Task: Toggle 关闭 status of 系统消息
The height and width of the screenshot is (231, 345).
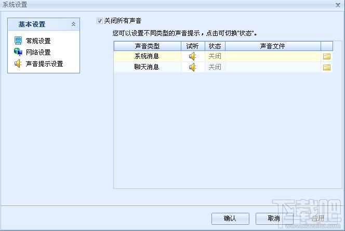Action: (x=215, y=56)
